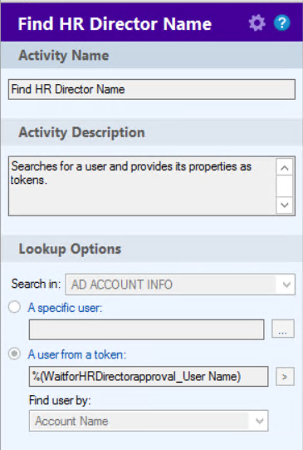Click the empty specific user input field

(146, 329)
